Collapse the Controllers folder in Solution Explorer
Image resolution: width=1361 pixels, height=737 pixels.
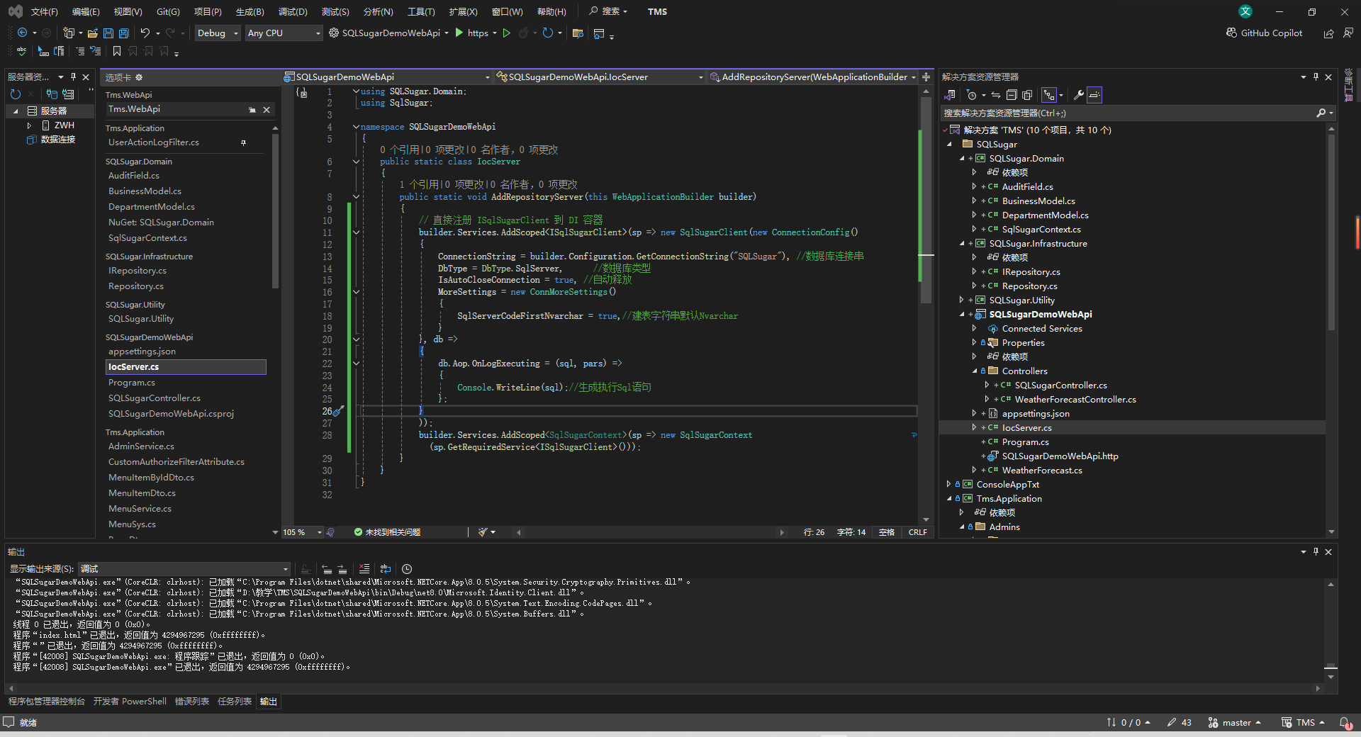[974, 371]
